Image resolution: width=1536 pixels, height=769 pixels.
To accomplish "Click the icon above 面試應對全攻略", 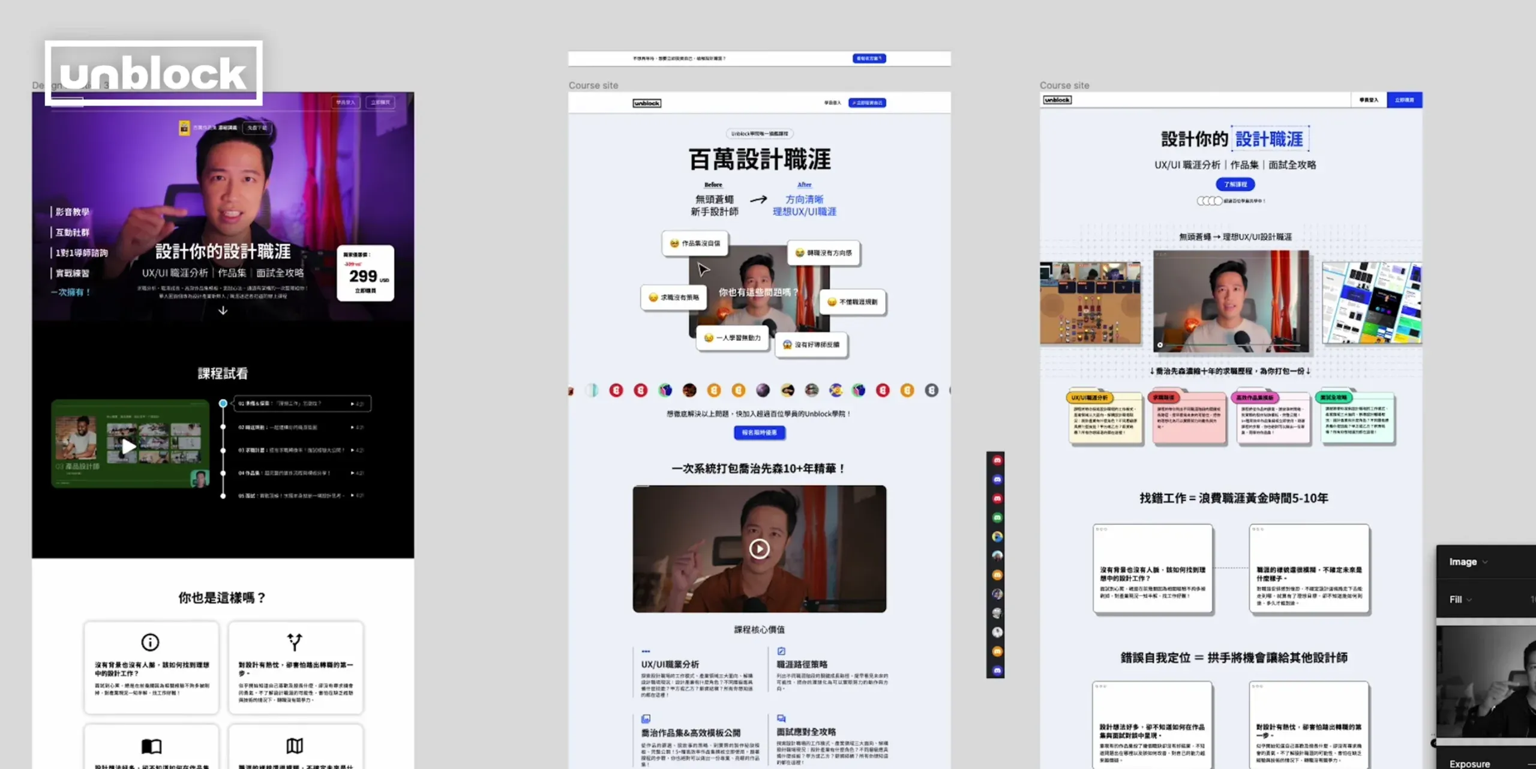I will 781,718.
